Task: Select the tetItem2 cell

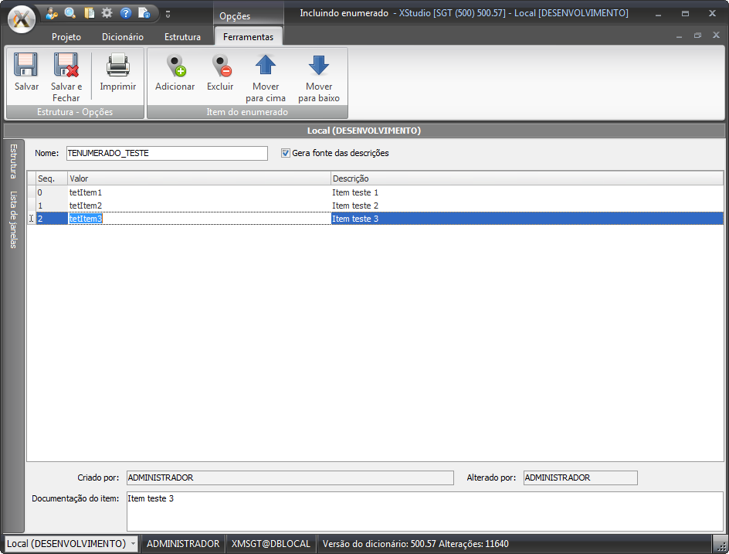Action: (x=199, y=206)
